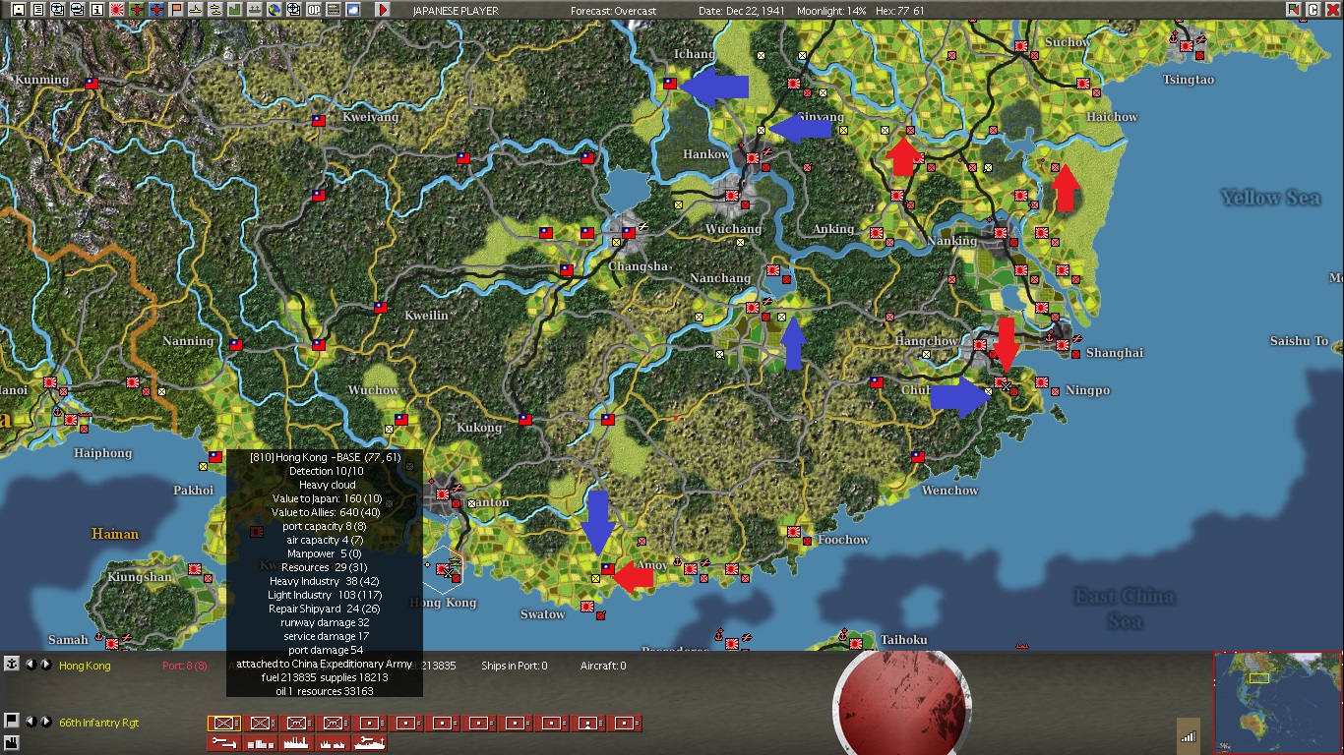Click the Hong Kong base name in the bottom panel

point(85,666)
